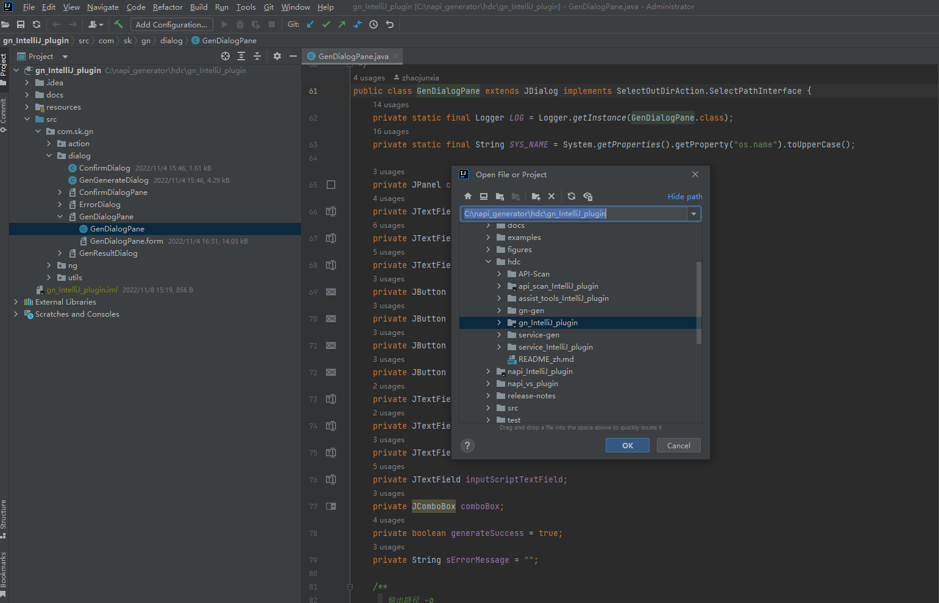939x603 pixels.
Task: Click the Hide path link
Action: tap(685, 196)
